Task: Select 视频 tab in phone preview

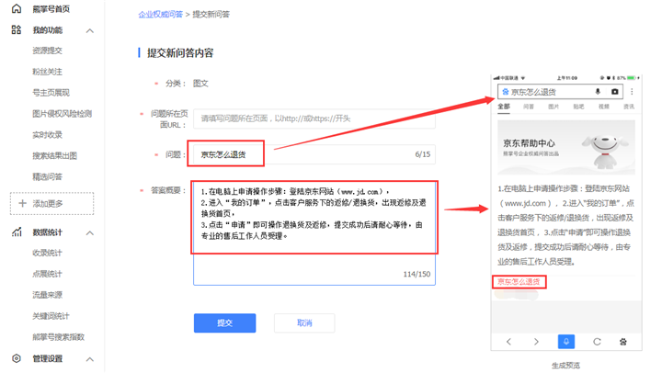Action: pyautogui.click(x=604, y=107)
